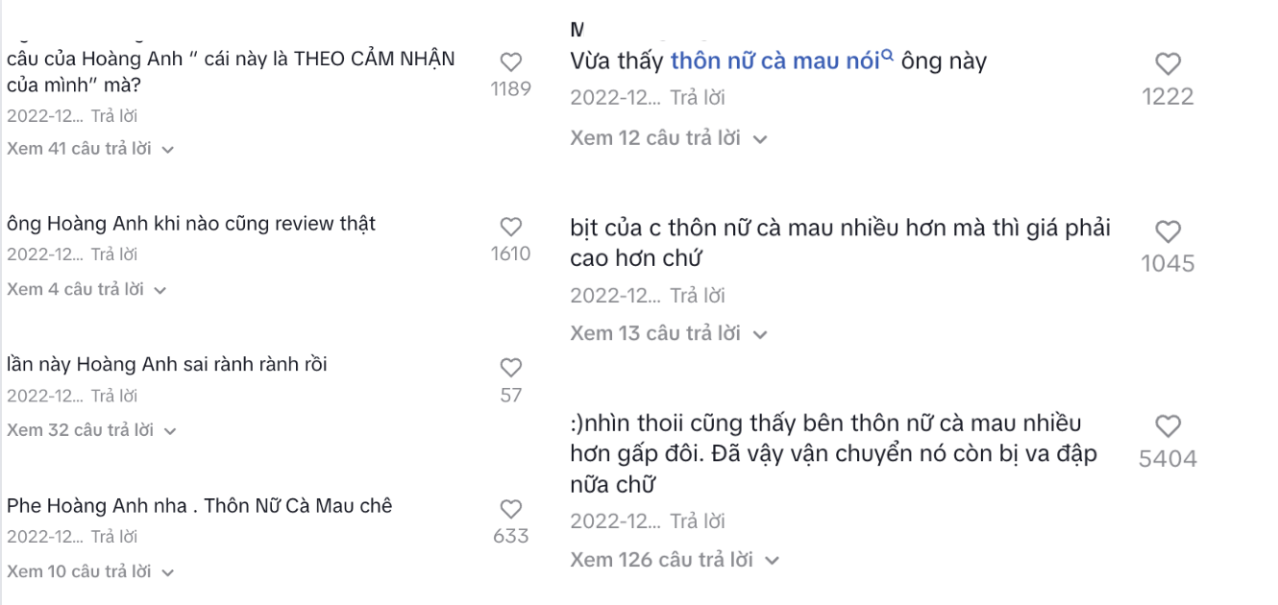Viewport: 1278px width, 605px height.
Task: Open the 'thôn nữ cà mau nói' search link
Action: coord(774,61)
